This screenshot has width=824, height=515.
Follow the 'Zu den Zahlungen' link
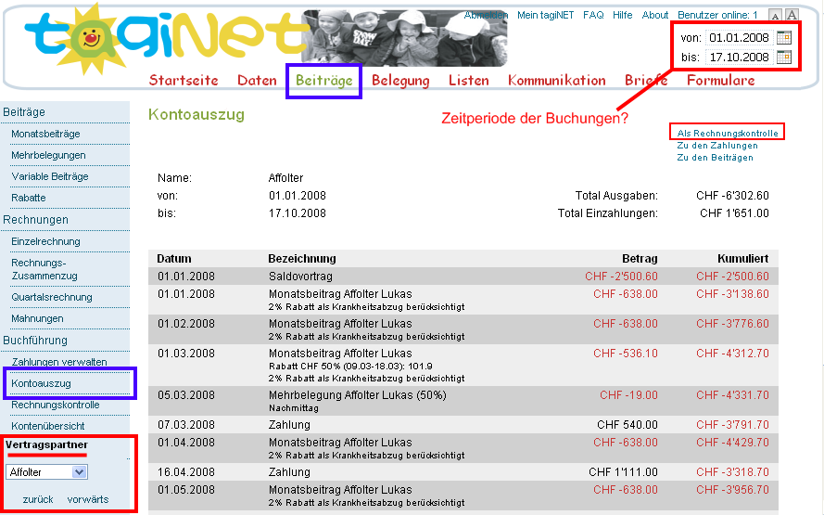(716, 146)
